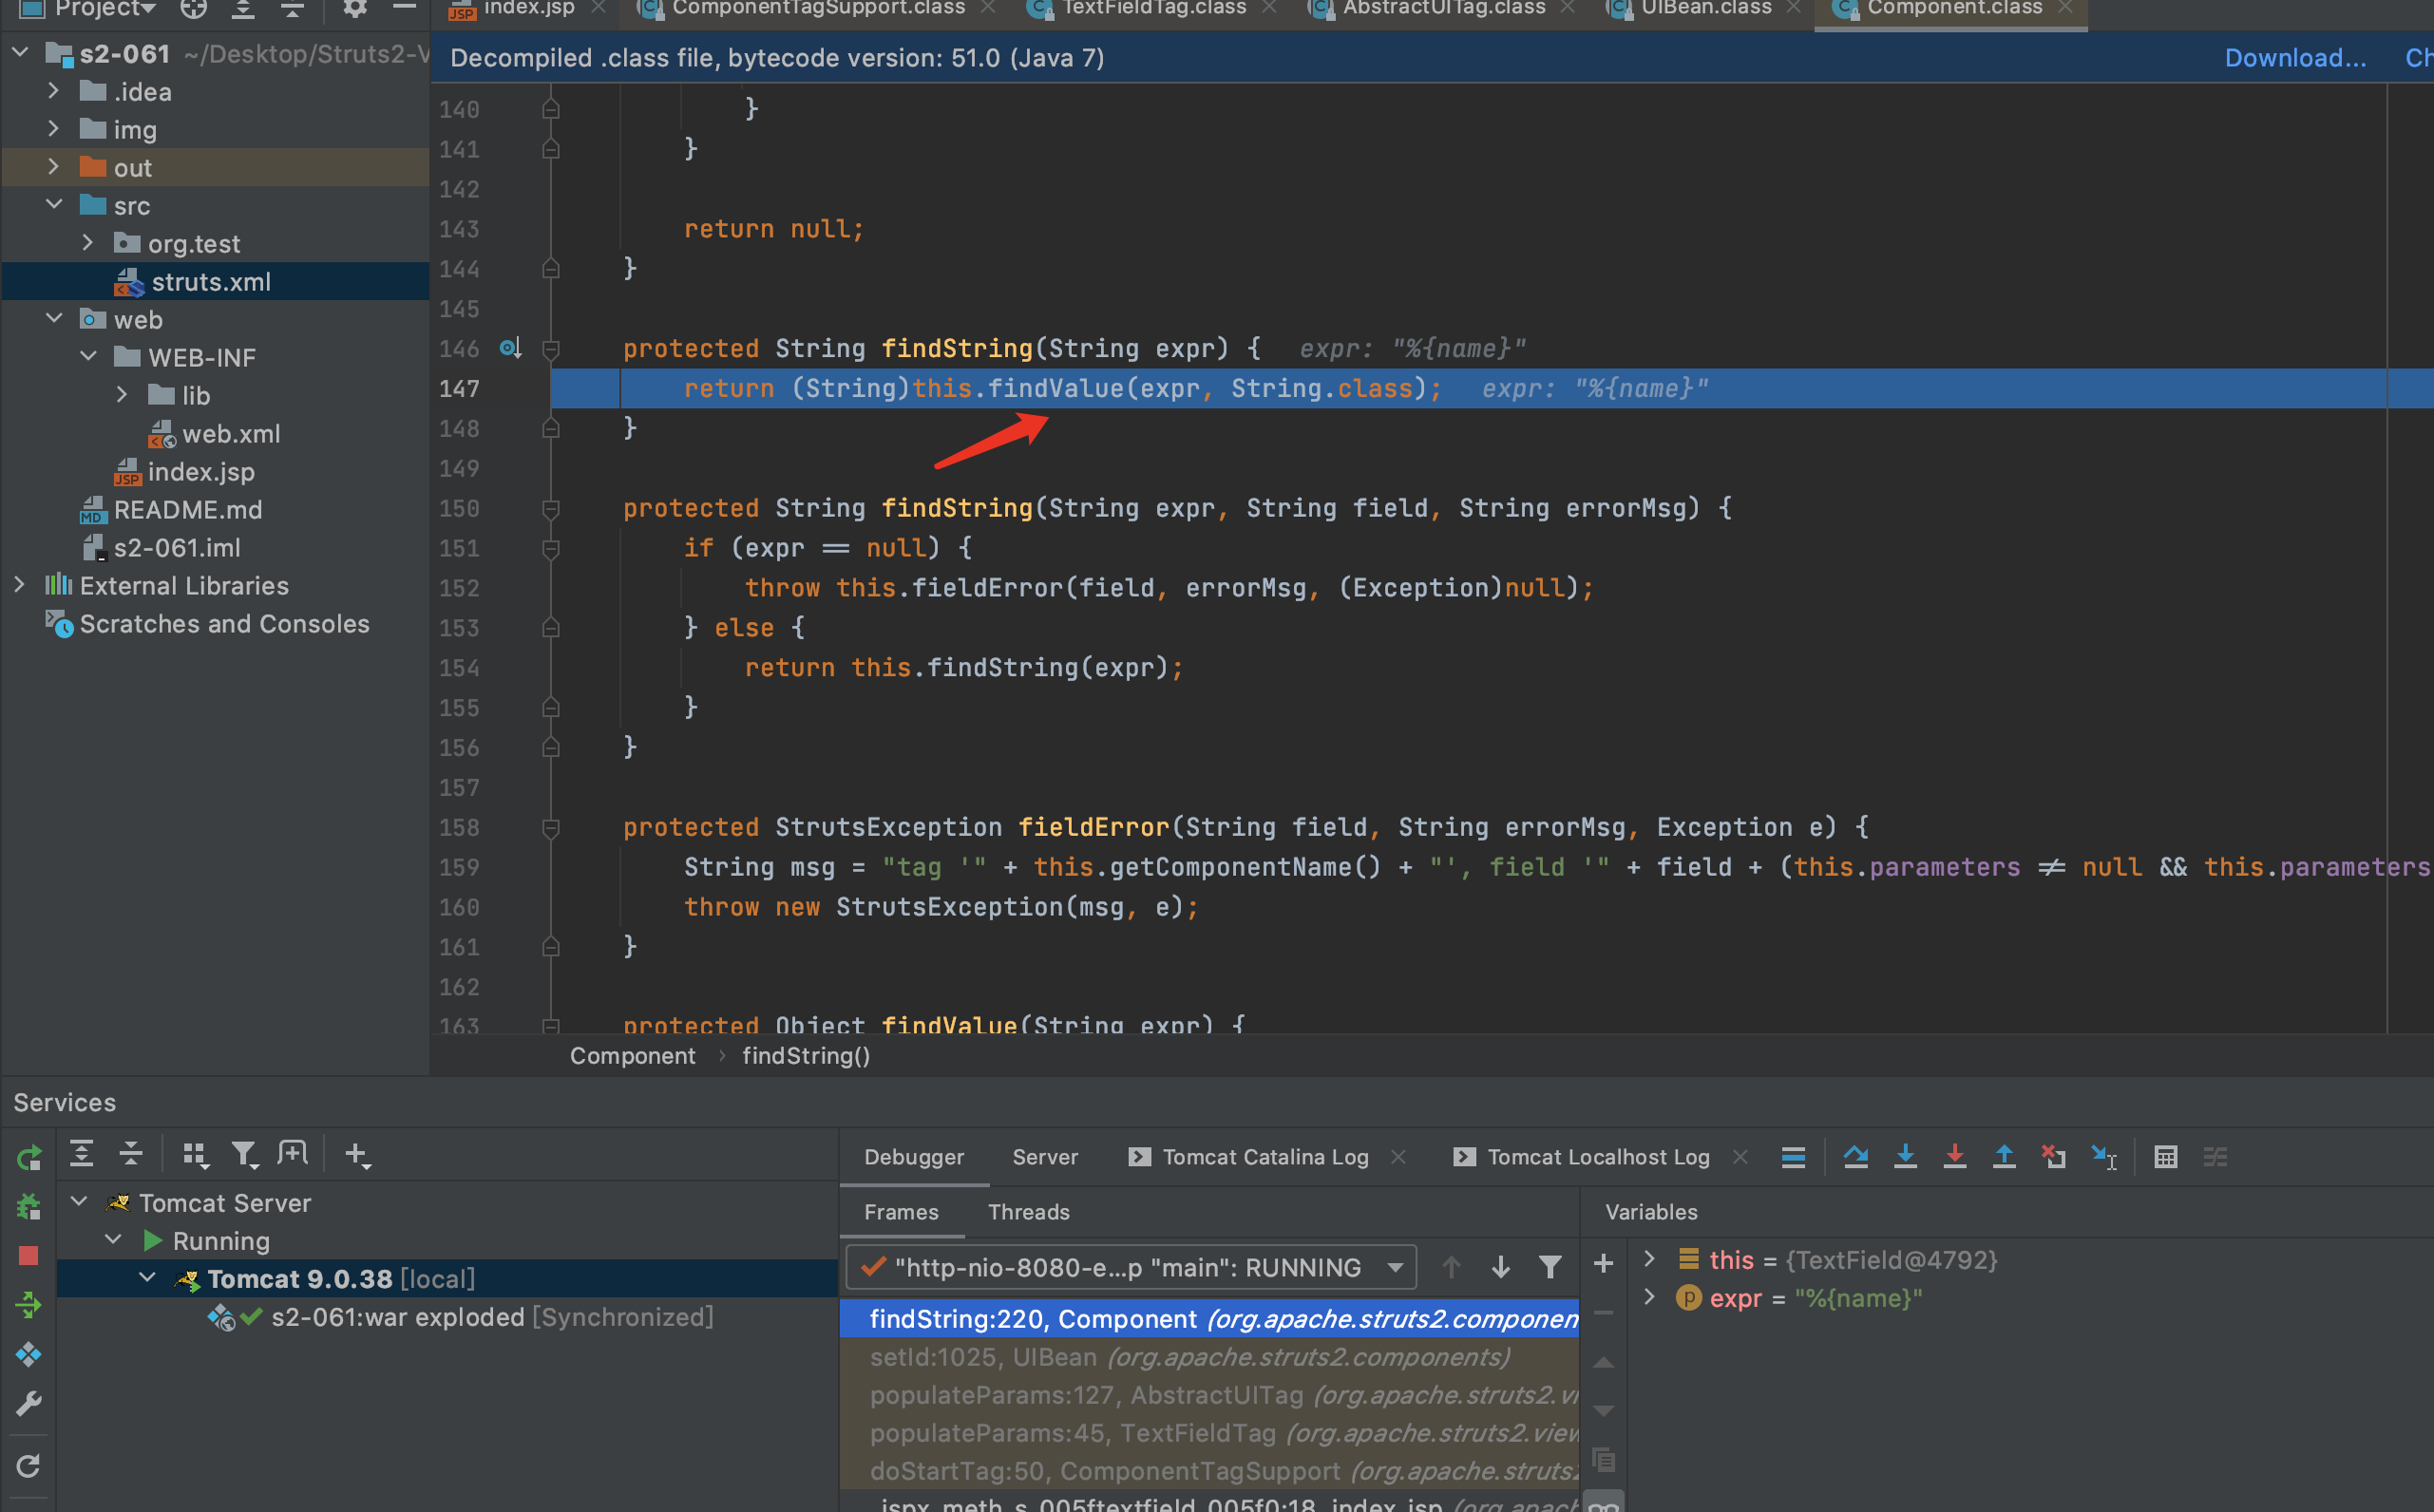2434x1512 pixels.
Task: Click the Drop Frame icon
Action: tap(2054, 1157)
